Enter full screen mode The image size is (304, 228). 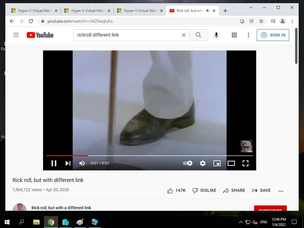[x=246, y=163]
